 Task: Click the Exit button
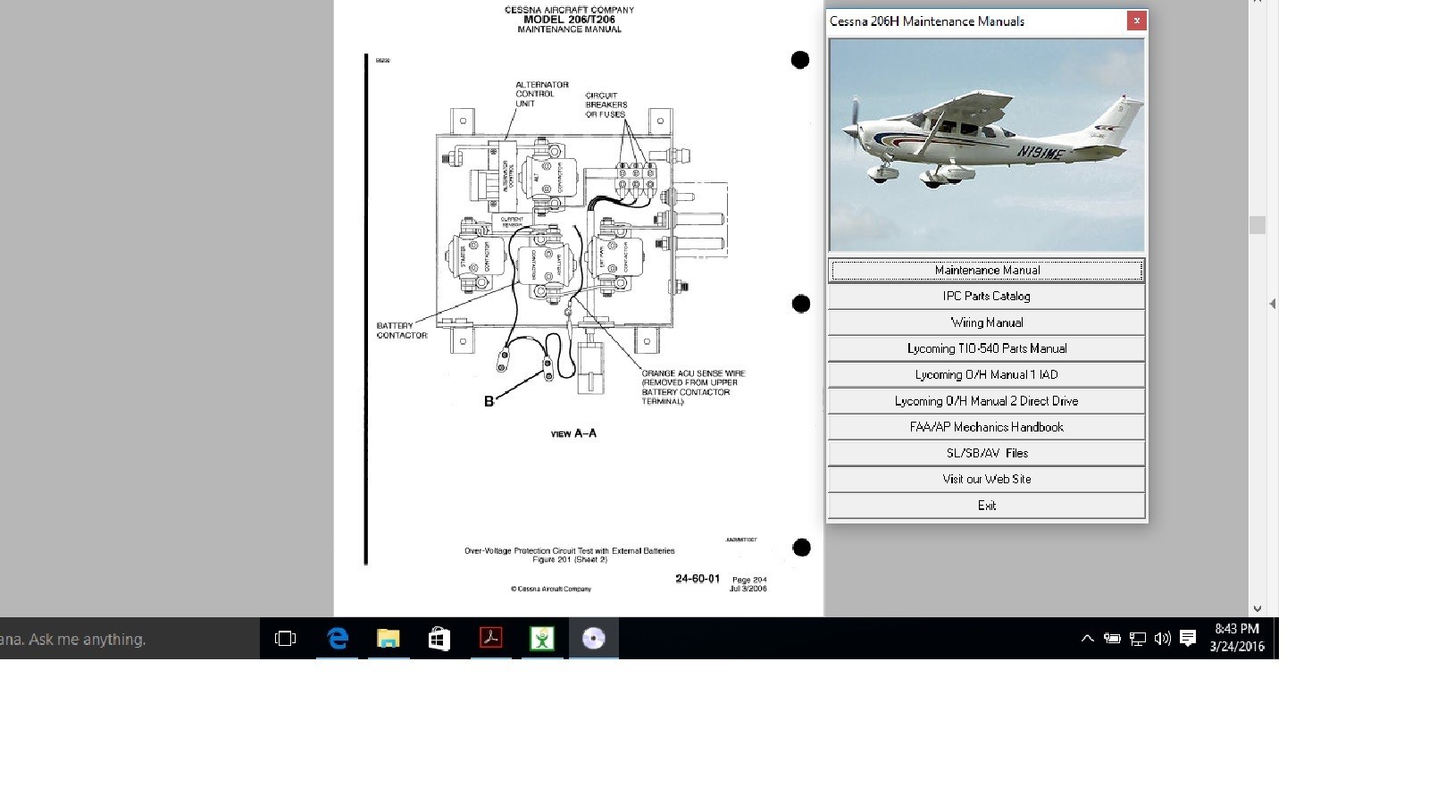coord(987,506)
